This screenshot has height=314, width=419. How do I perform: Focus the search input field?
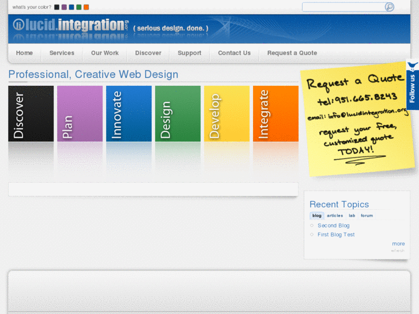(x=343, y=7)
